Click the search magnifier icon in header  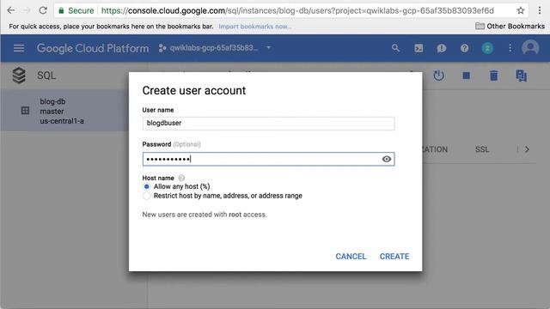click(395, 48)
